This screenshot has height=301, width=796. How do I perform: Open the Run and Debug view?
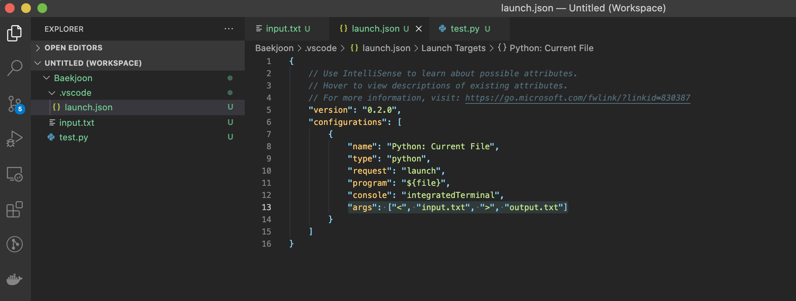pyautogui.click(x=15, y=139)
